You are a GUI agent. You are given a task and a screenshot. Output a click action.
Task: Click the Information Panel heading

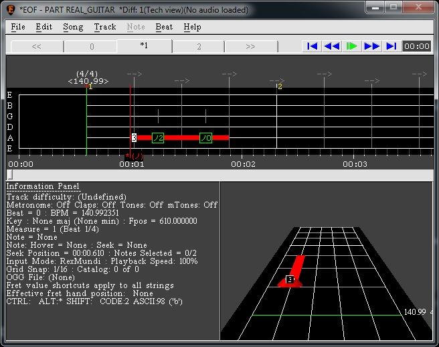pos(43,186)
